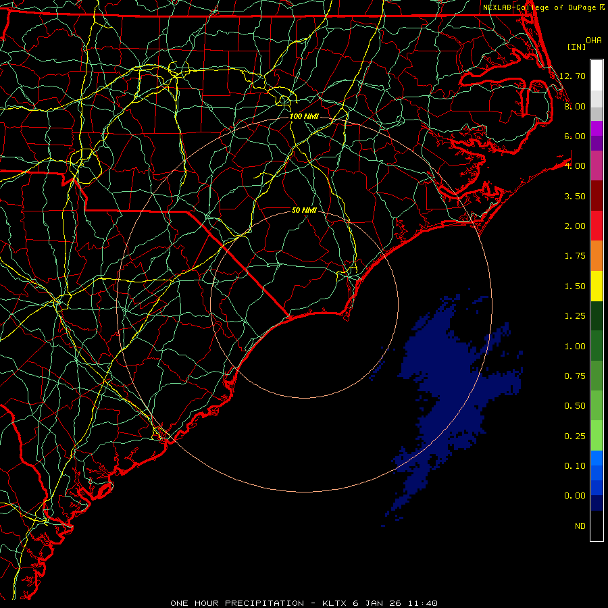Click the 1.75 legend value
608x608 pixels.
point(575,256)
